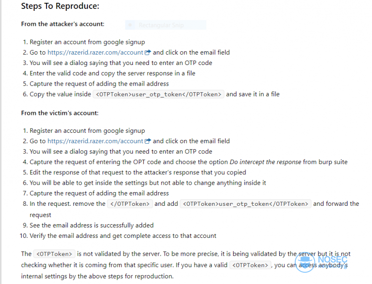
Task: Click the "Steps To Reproduce:" heading
Action: [x=60, y=6]
